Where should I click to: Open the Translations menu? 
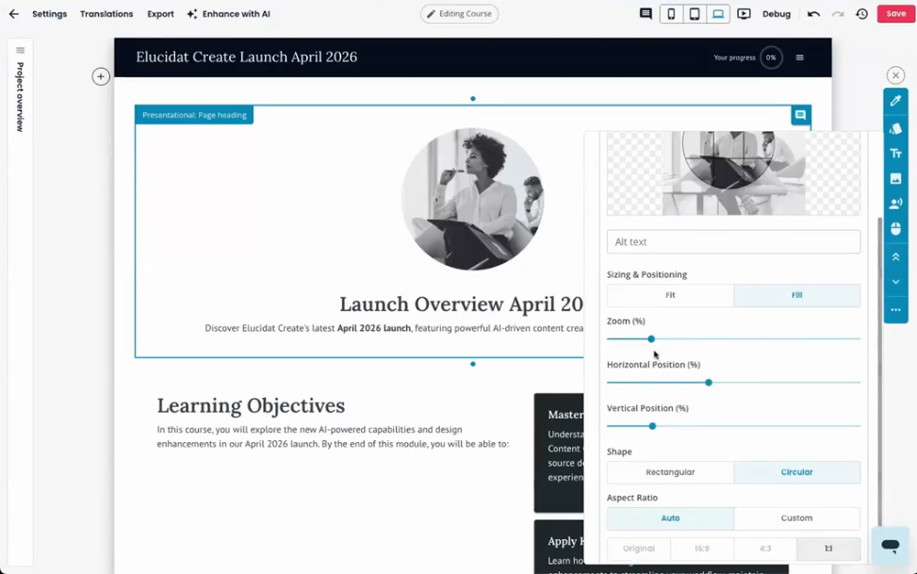106,14
